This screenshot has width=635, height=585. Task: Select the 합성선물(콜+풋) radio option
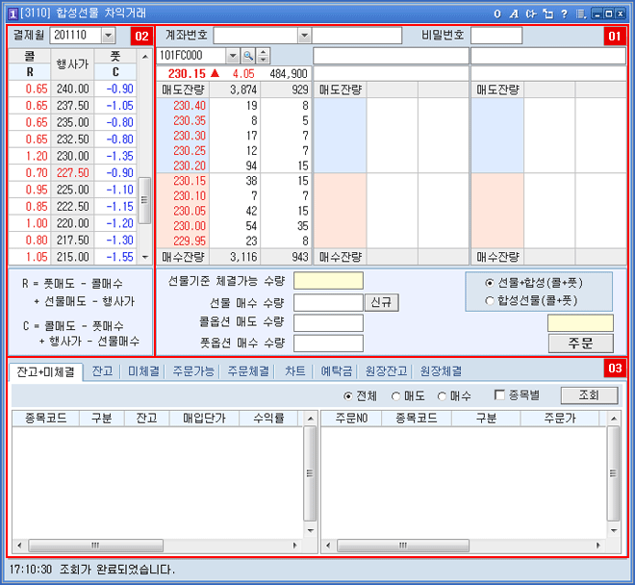tap(491, 300)
